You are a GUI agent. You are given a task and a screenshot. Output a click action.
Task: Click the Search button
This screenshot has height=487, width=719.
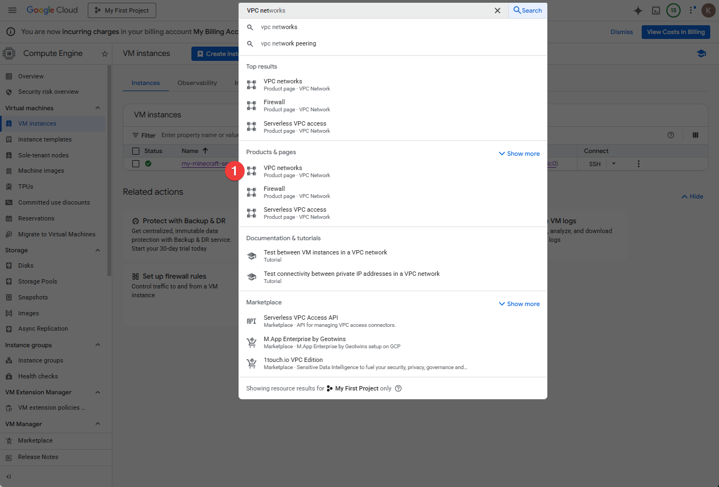pyautogui.click(x=528, y=10)
